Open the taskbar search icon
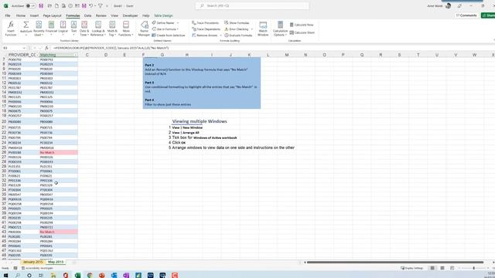The height and width of the screenshot is (278, 495). (x=17, y=275)
